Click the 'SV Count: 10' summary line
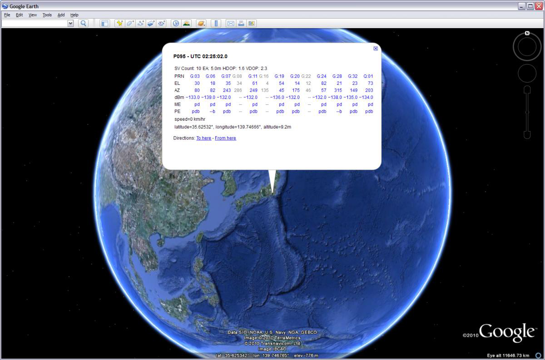545x360 pixels. (x=221, y=69)
